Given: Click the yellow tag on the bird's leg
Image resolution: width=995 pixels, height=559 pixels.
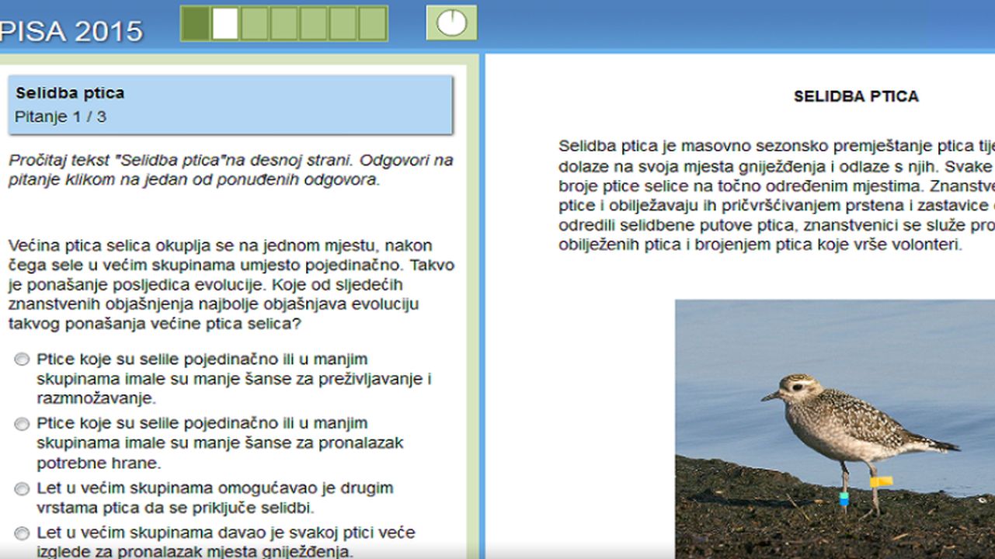Looking at the screenshot, I should 881,481.
